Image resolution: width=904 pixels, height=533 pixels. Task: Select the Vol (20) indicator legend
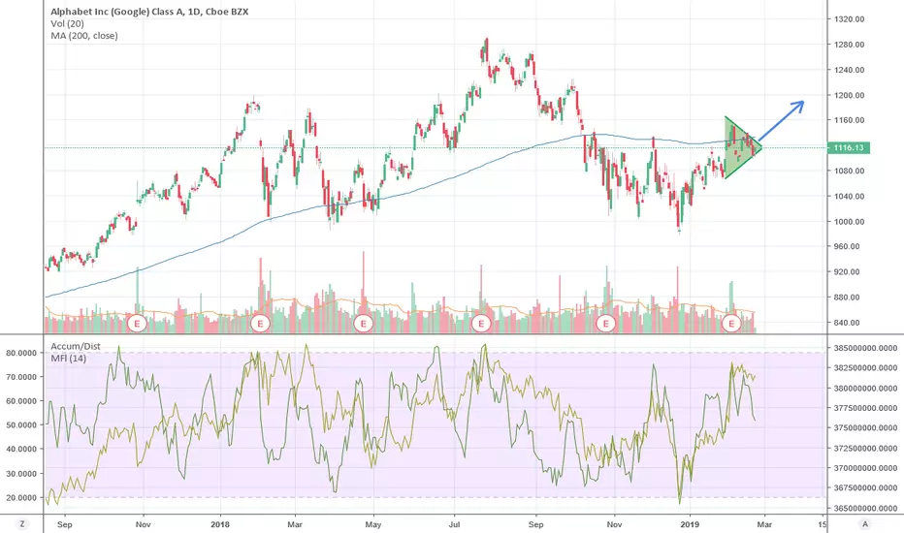[x=67, y=23]
